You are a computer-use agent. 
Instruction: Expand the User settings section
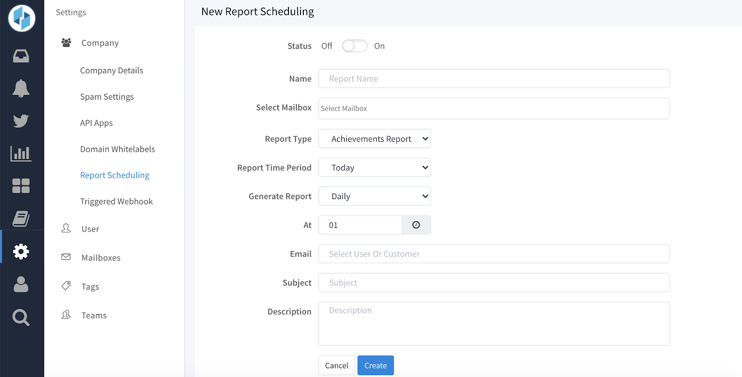[90, 229]
